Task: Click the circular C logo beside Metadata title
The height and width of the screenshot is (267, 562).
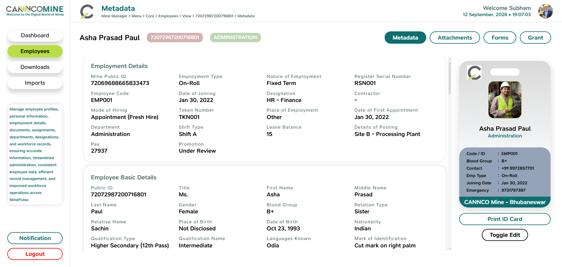Action: pos(87,12)
